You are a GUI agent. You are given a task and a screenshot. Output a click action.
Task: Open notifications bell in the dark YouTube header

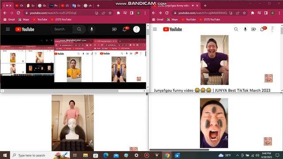click(125, 29)
